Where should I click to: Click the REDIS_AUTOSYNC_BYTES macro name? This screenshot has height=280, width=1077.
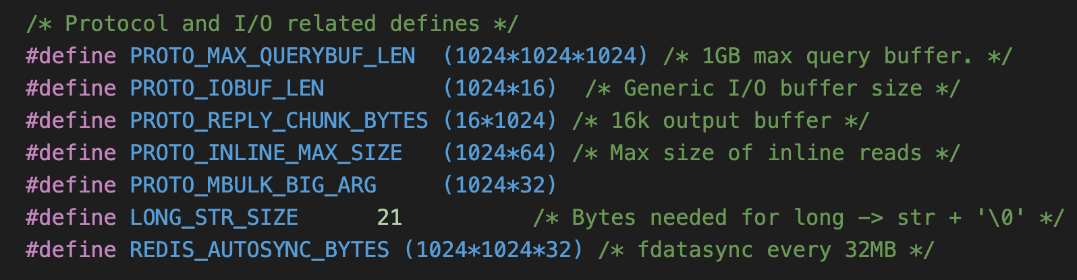[259, 250]
